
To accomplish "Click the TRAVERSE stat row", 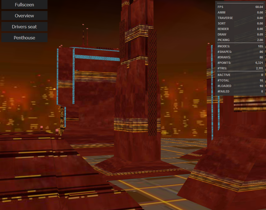I will [240, 18].
